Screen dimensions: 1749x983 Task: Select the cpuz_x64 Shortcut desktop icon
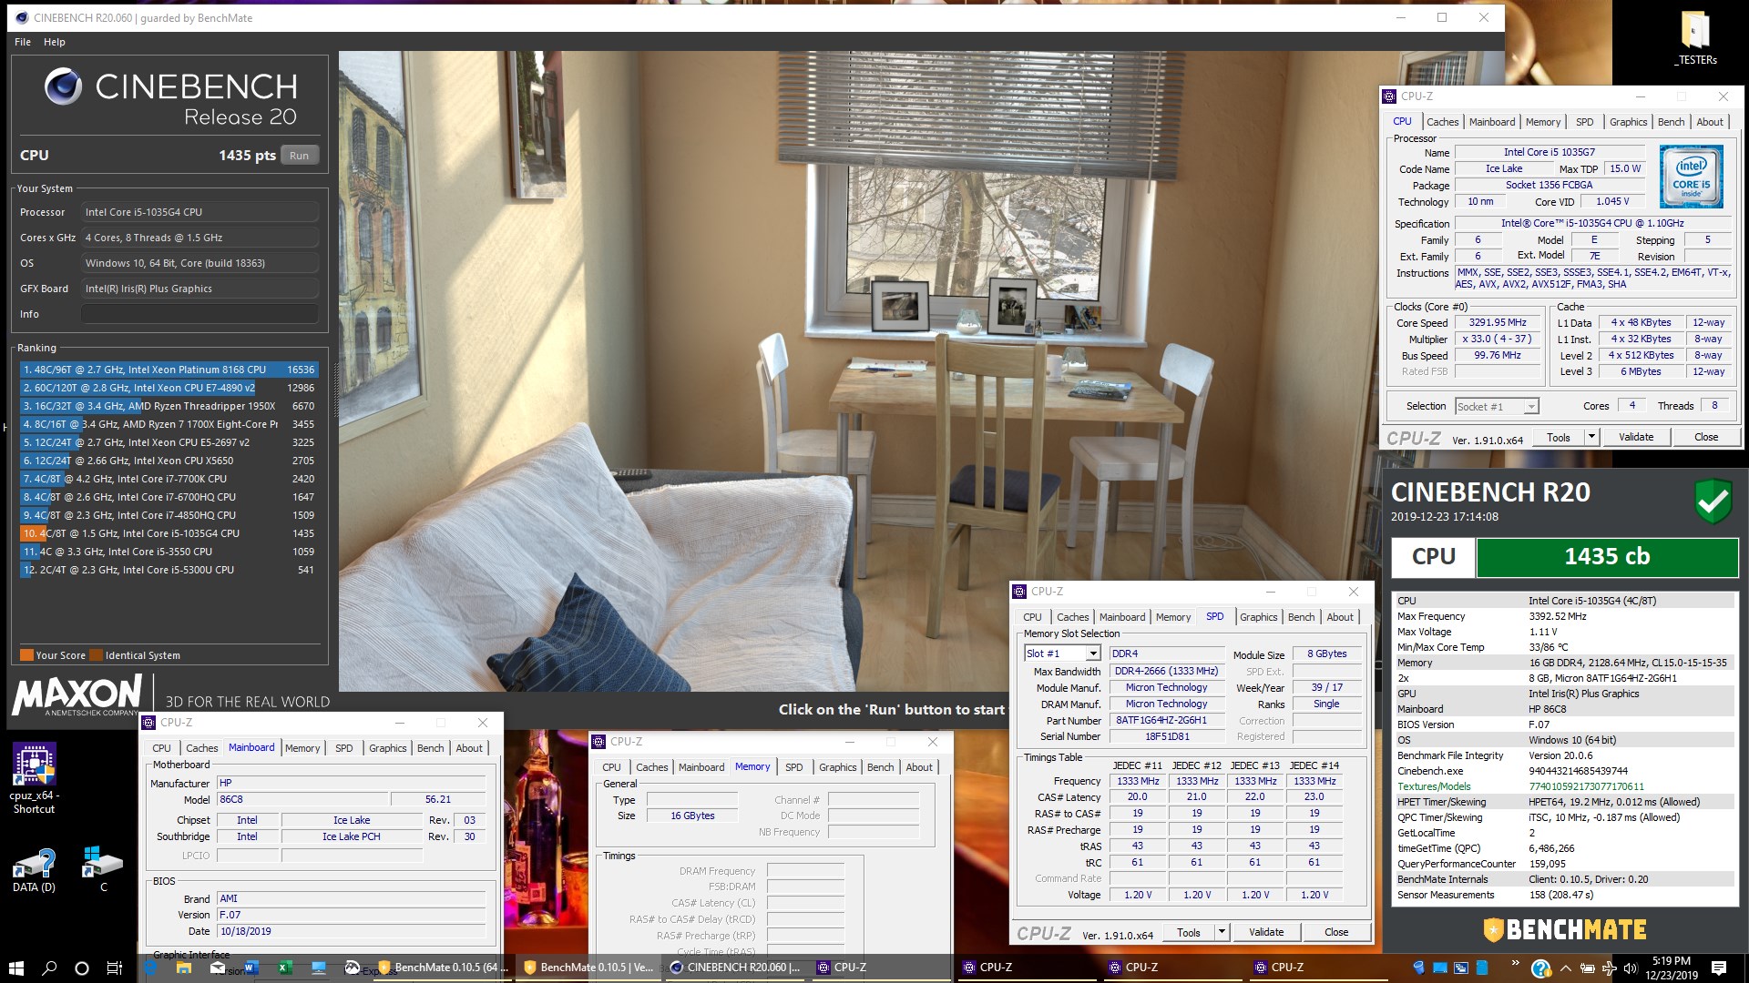click(34, 778)
